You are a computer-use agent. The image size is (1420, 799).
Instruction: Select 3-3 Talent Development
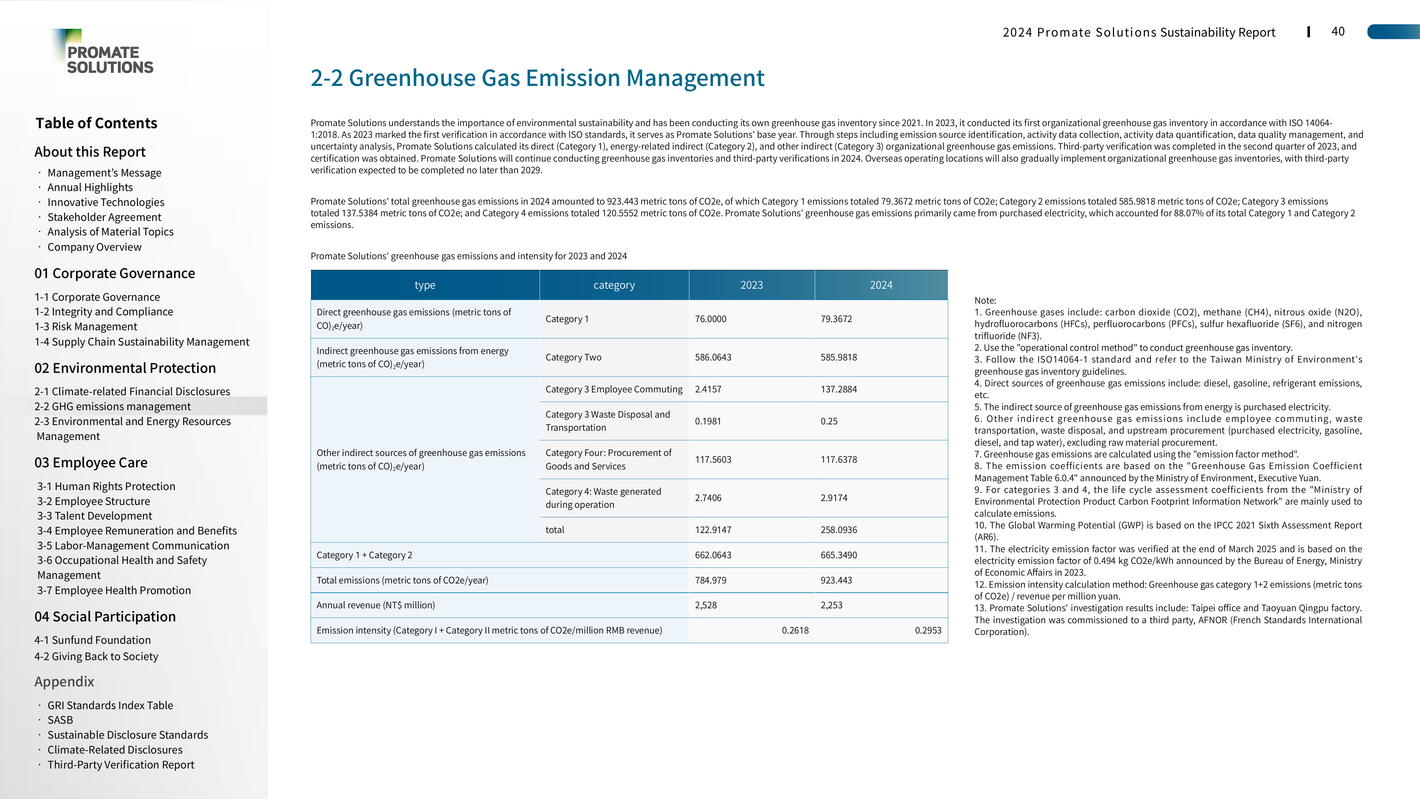point(95,516)
